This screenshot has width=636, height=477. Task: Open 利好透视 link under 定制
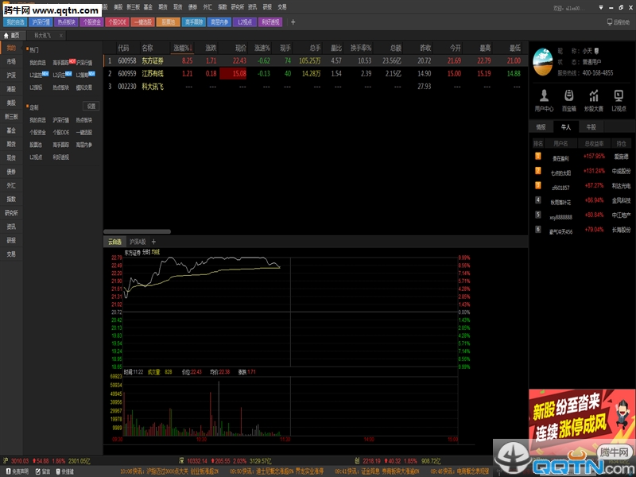click(61, 157)
